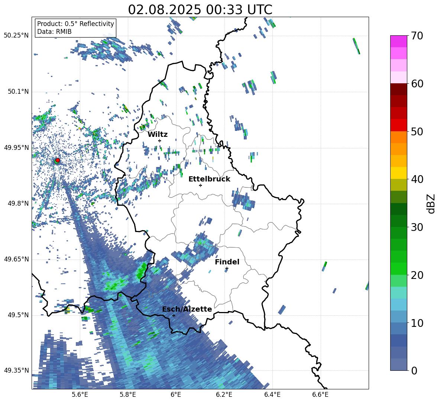
Task: Click the 49.5°N latitude label
Action: tap(18, 315)
